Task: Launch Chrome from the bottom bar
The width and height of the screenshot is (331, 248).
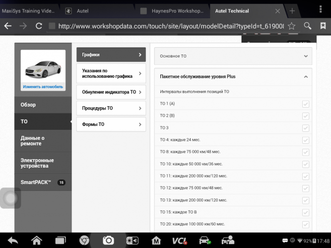Action: coord(84,241)
